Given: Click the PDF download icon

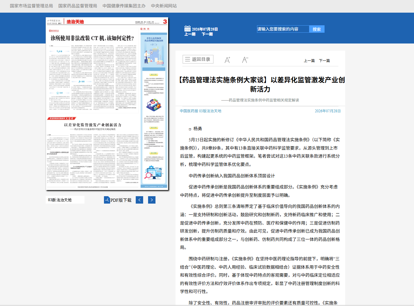Looking at the screenshot, I should pos(107,200).
